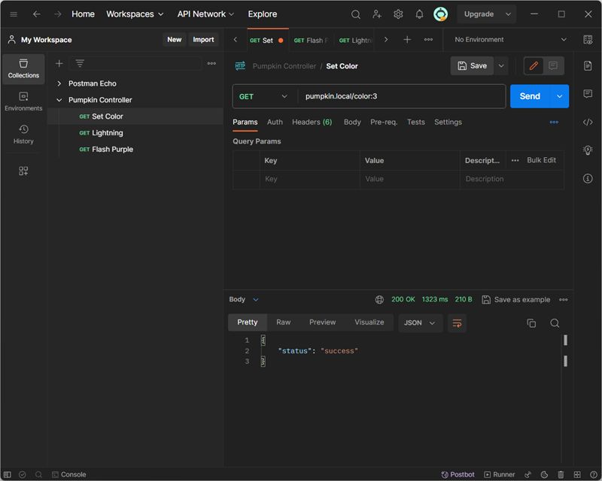Image resolution: width=602 pixels, height=481 pixels.
Task: Open the Collections sidebar panel
Action: click(x=23, y=69)
